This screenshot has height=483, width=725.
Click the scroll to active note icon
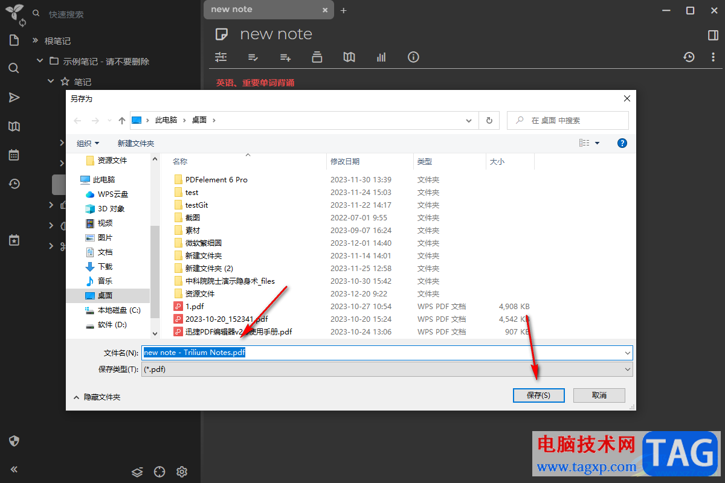159,472
